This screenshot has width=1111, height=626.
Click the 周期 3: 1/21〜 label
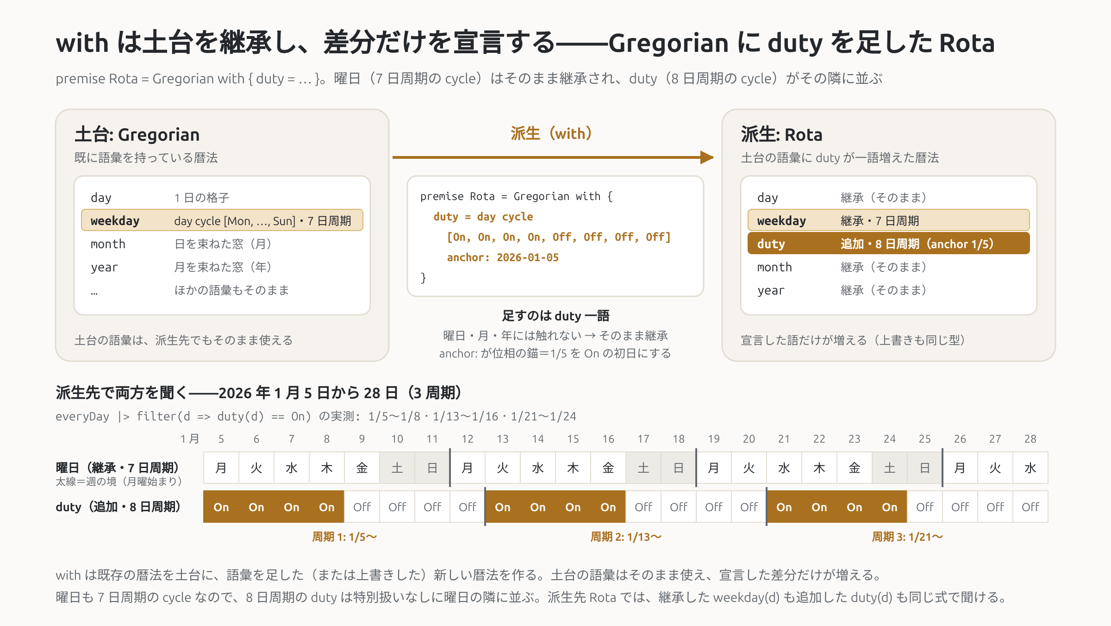[x=907, y=537]
